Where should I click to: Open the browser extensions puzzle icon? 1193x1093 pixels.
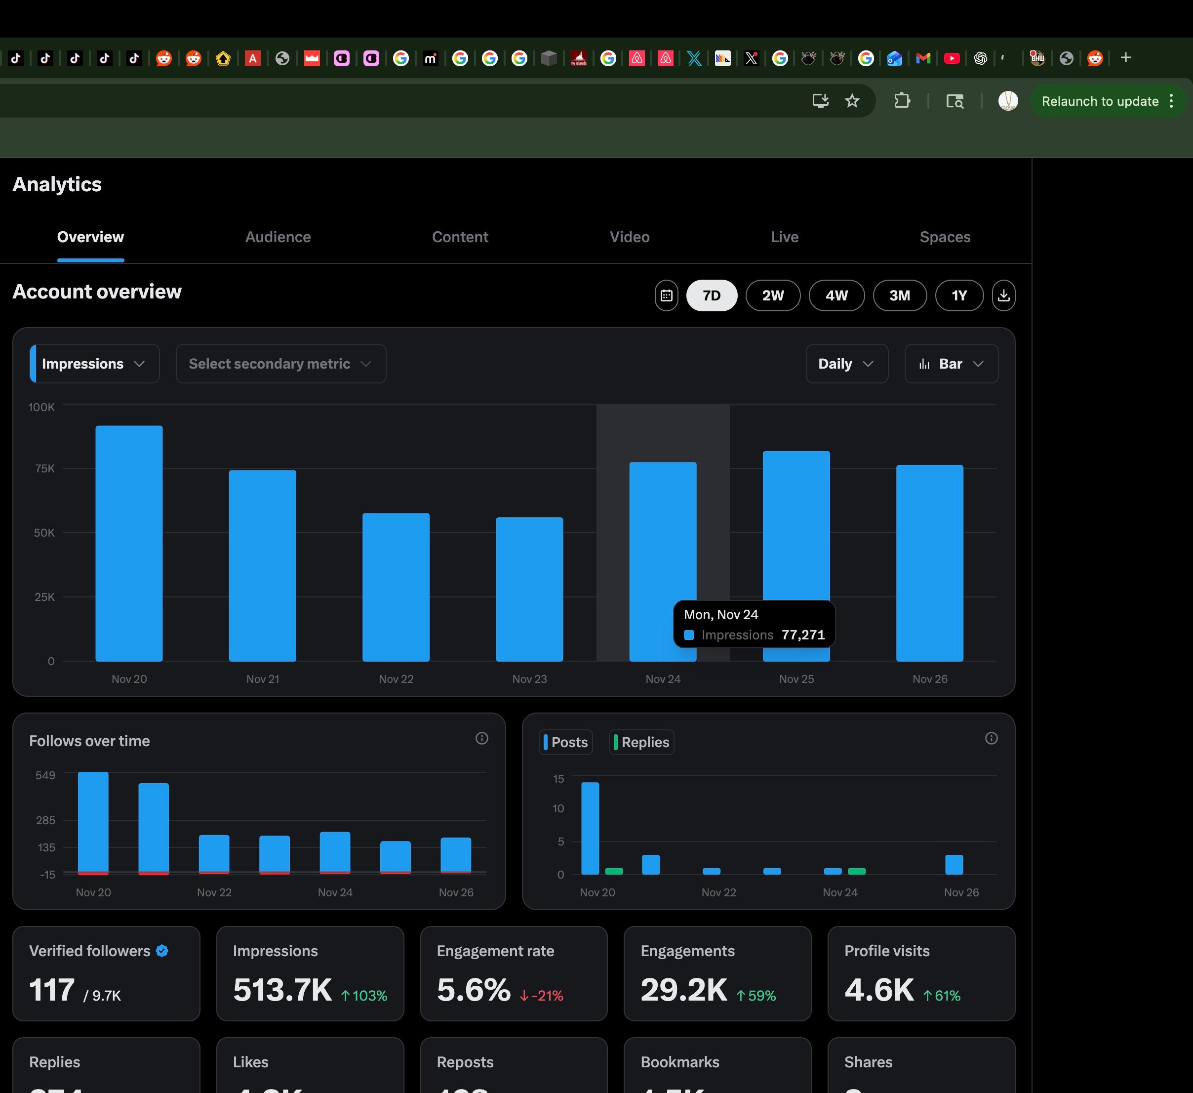click(902, 101)
